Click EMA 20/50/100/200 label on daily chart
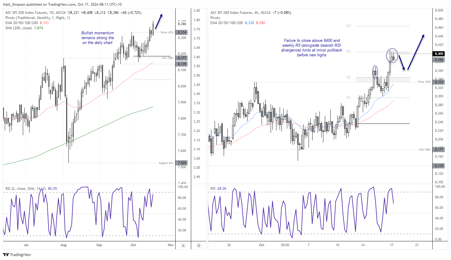The height and width of the screenshot is (260, 451). tap(22, 23)
